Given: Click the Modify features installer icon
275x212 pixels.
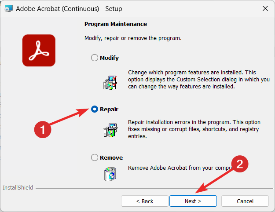Looking at the screenshot, I should tap(110, 83).
